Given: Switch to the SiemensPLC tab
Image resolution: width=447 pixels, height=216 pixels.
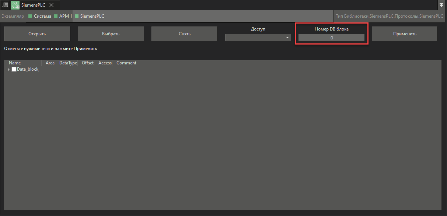Looking at the screenshot, I should [32, 5].
